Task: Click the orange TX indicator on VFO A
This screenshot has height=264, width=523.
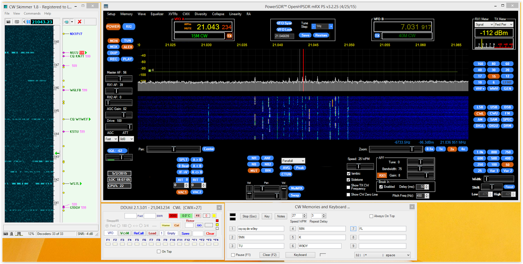Action: [x=229, y=36]
